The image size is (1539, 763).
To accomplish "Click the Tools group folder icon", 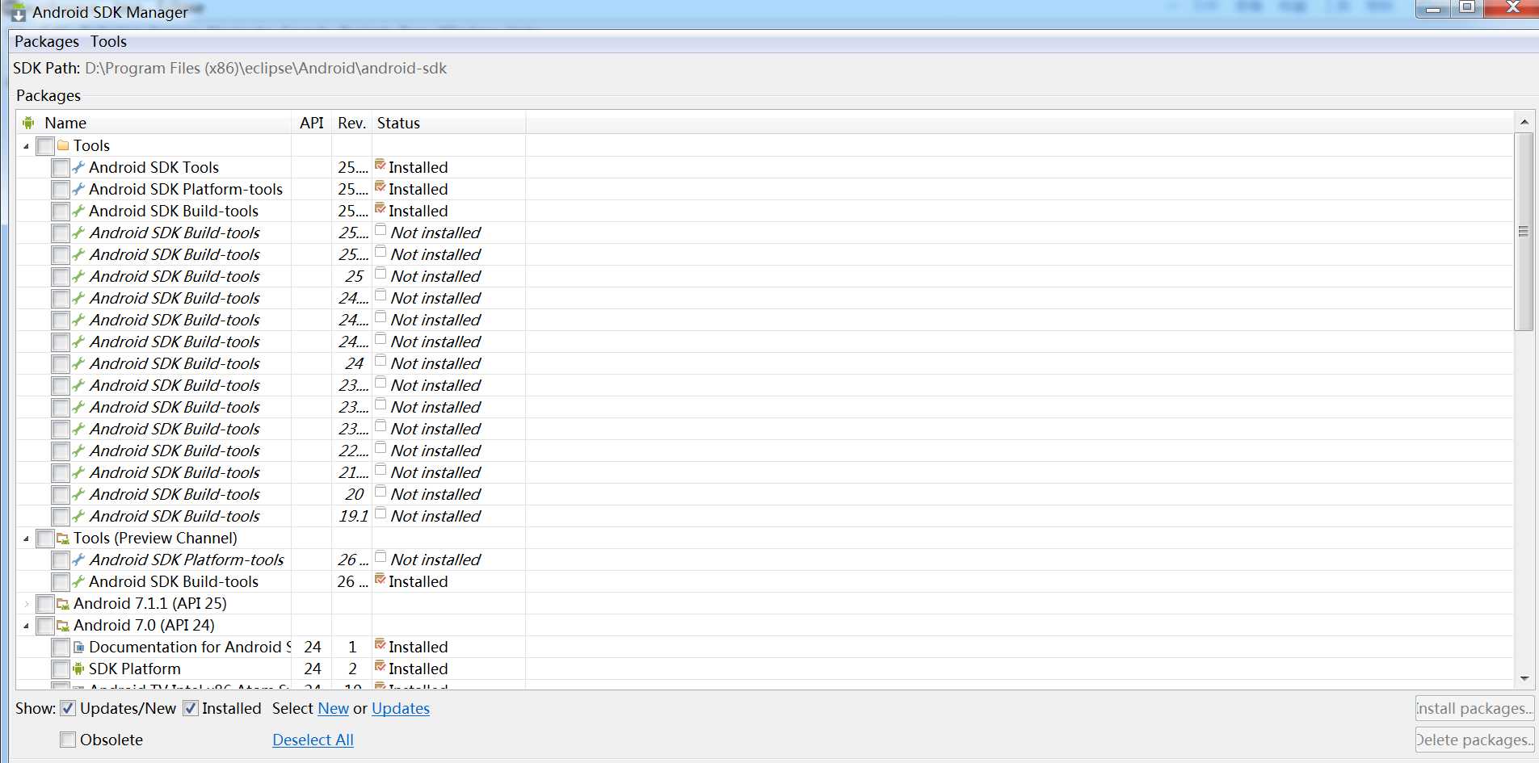I will tap(63, 145).
